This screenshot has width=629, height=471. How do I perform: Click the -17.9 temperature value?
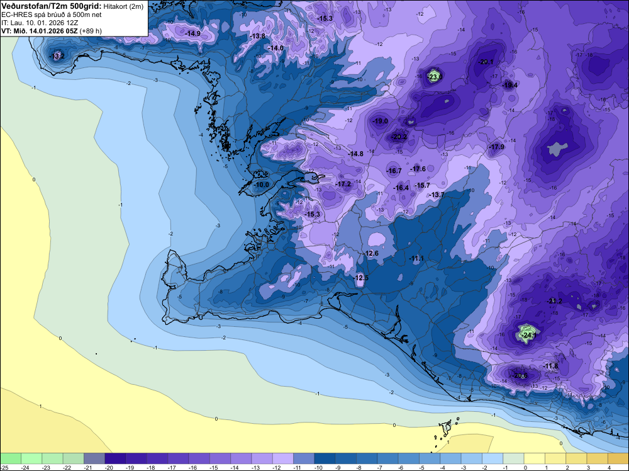[x=497, y=147]
